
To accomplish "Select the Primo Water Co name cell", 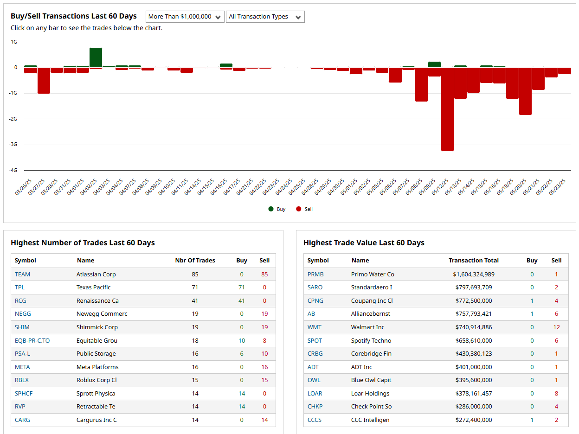I will 373,274.
